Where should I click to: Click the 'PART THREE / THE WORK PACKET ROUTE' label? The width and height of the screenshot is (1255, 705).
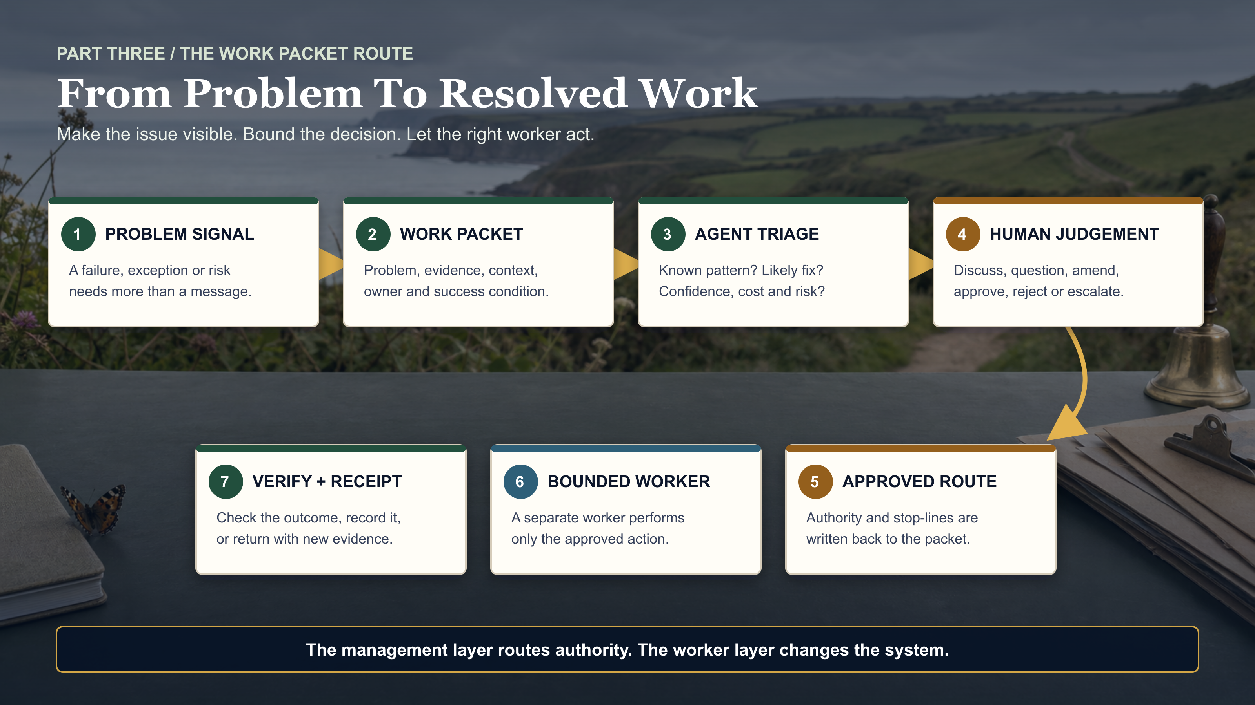click(x=235, y=54)
